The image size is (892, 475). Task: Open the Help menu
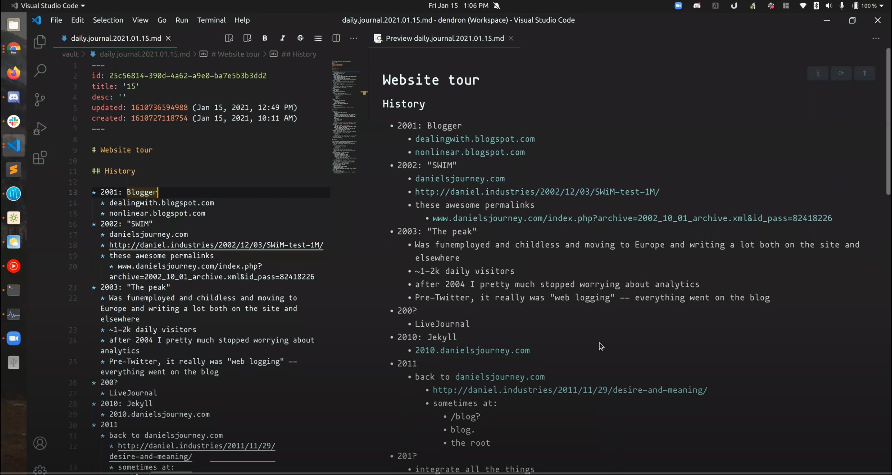tap(242, 20)
